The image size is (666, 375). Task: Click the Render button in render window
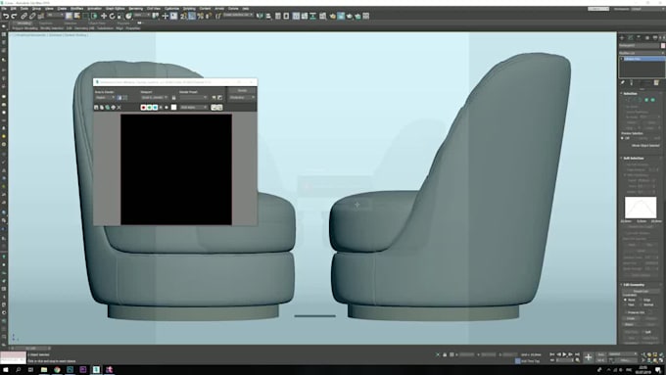click(242, 90)
